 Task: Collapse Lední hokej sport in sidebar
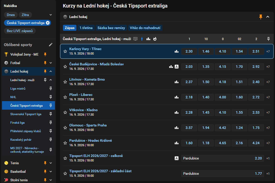pos(51,71)
